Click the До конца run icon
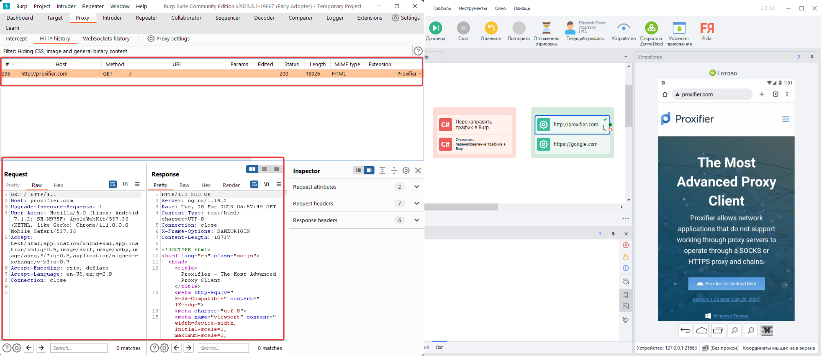 435,28
